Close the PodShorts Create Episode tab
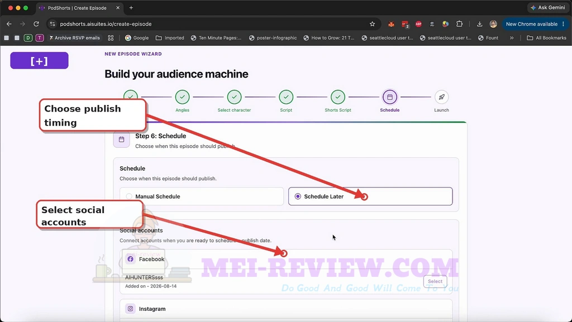The height and width of the screenshot is (322, 572). click(x=118, y=8)
